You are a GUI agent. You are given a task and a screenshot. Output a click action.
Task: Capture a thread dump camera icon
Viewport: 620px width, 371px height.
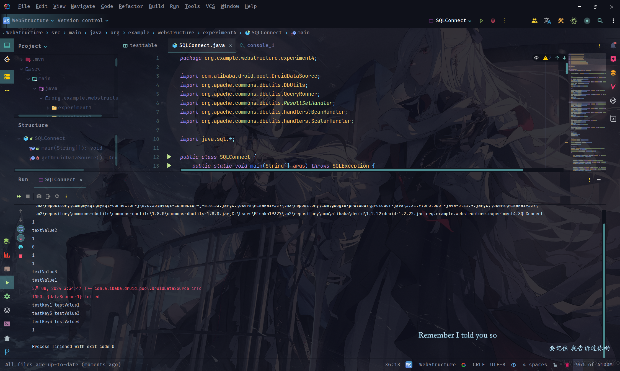tap(39, 196)
